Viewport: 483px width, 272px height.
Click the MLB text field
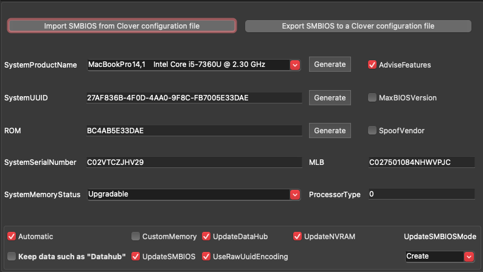420,162
